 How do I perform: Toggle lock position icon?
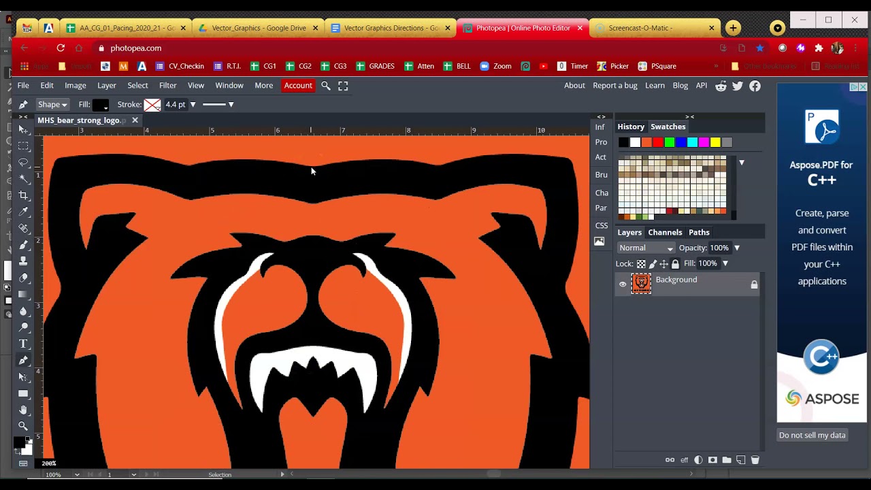[664, 264]
